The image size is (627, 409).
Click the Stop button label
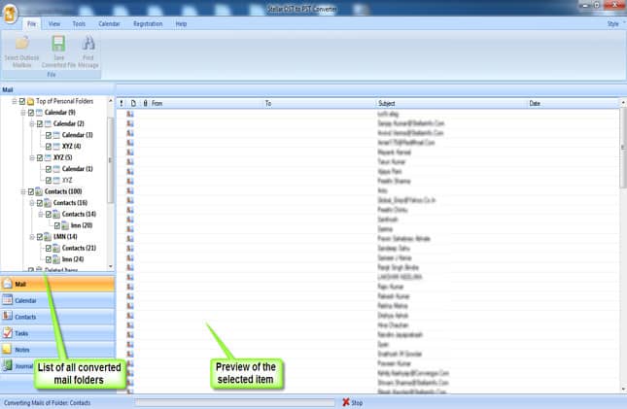tap(357, 402)
